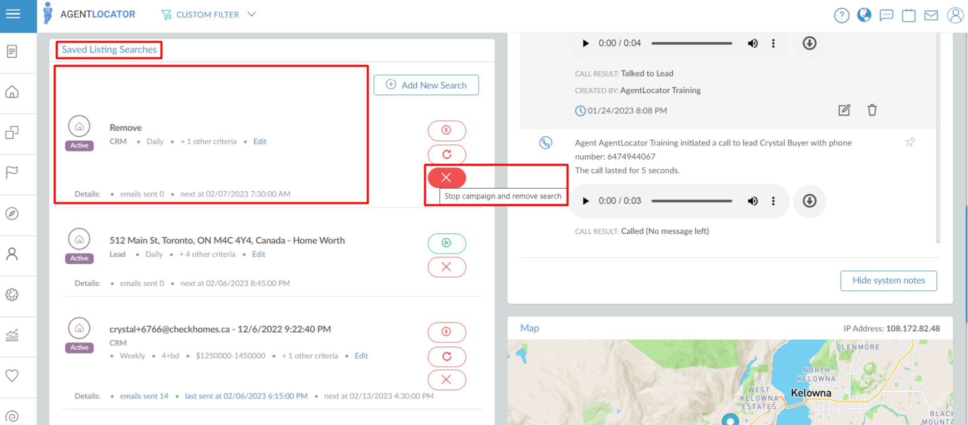
Task: Click the globe icon in header
Action: (864, 15)
